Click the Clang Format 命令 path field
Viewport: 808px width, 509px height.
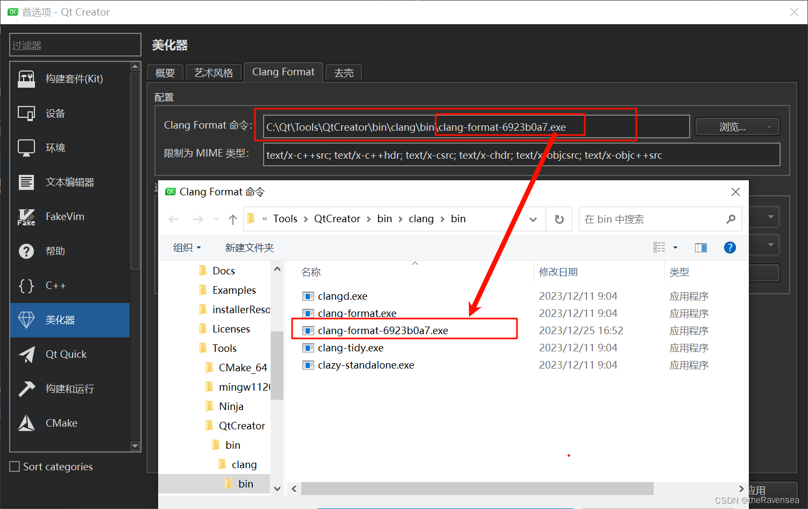coord(477,127)
